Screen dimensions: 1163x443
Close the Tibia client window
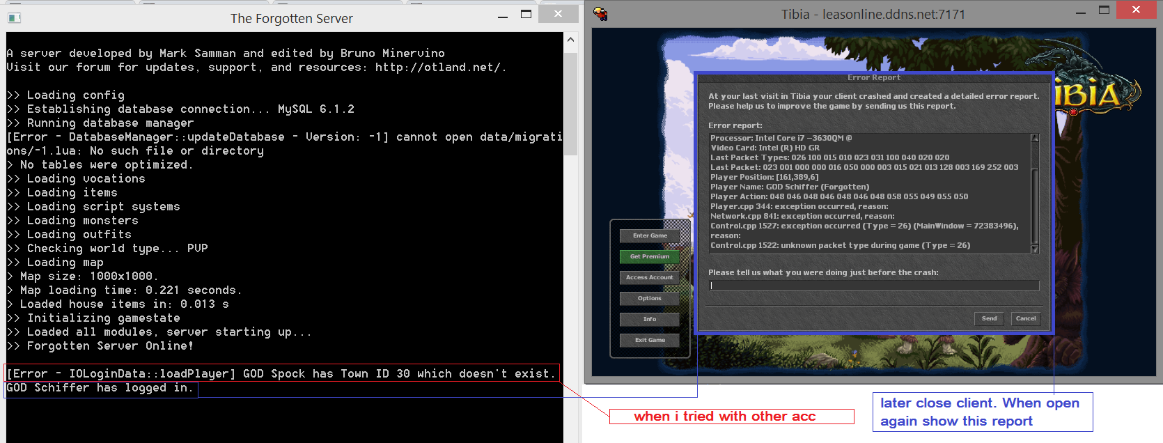[1136, 10]
